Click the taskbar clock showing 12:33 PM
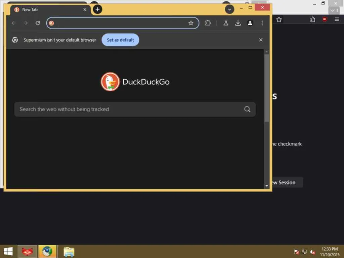 pos(330,252)
